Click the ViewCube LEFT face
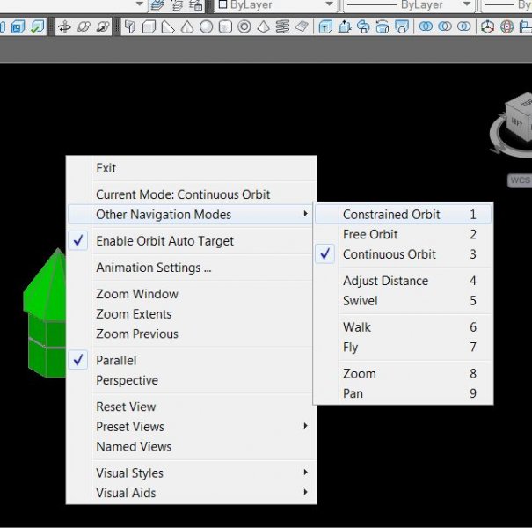The width and height of the screenshot is (532, 528). coord(517,124)
